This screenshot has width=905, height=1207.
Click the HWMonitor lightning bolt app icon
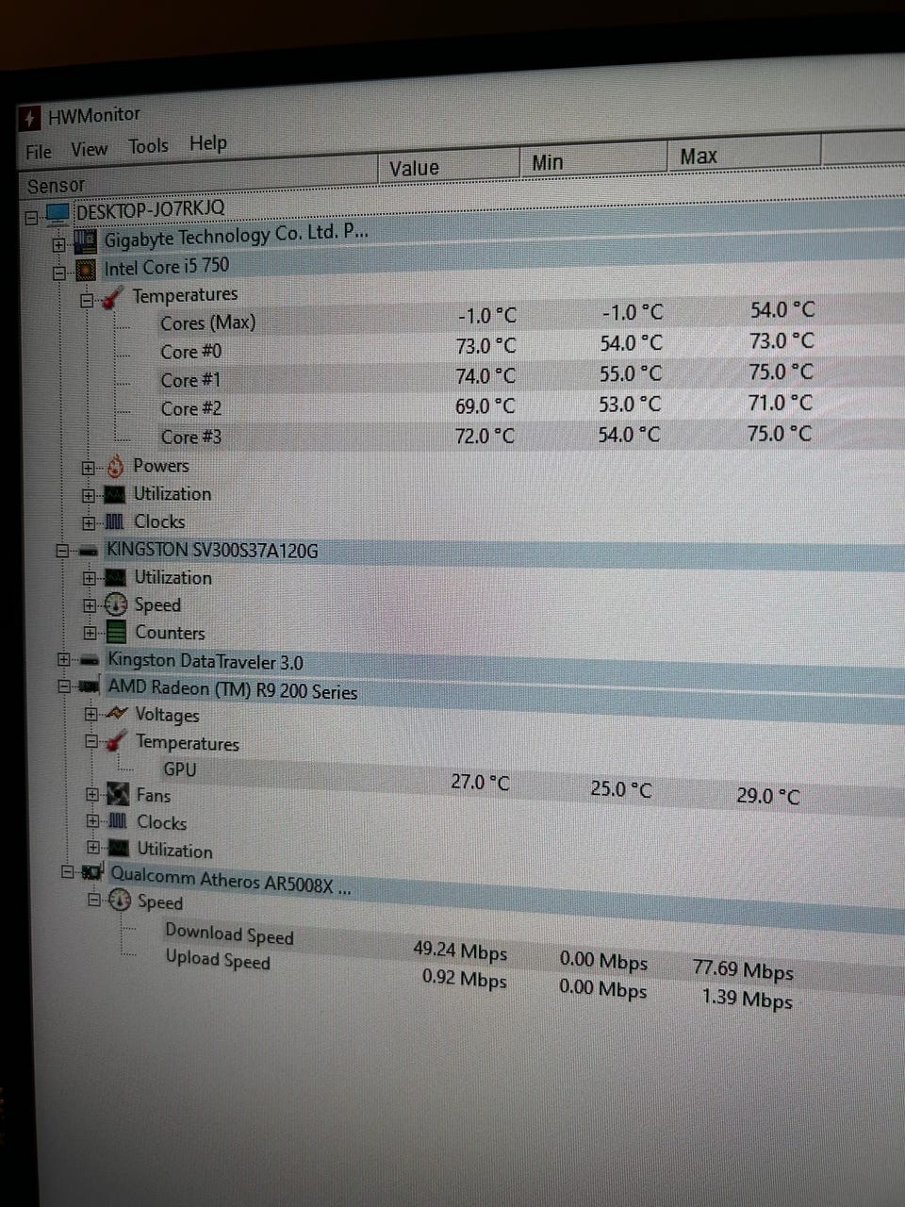(30, 119)
